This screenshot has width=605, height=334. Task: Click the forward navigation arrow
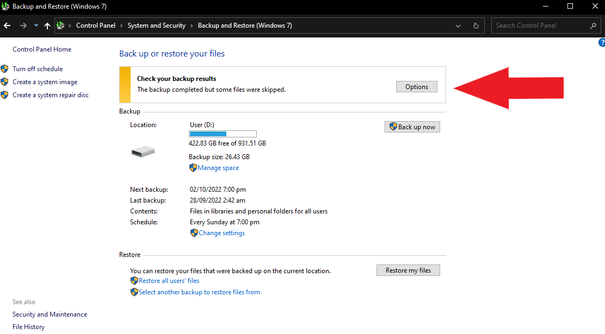tap(23, 26)
